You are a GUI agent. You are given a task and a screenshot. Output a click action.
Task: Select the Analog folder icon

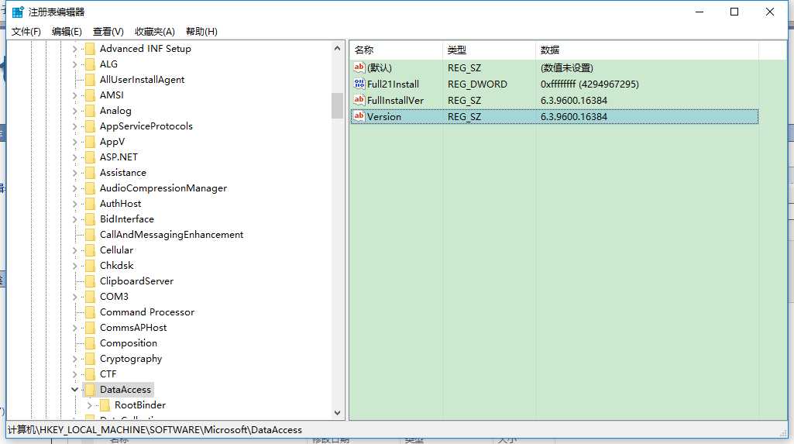coord(90,111)
